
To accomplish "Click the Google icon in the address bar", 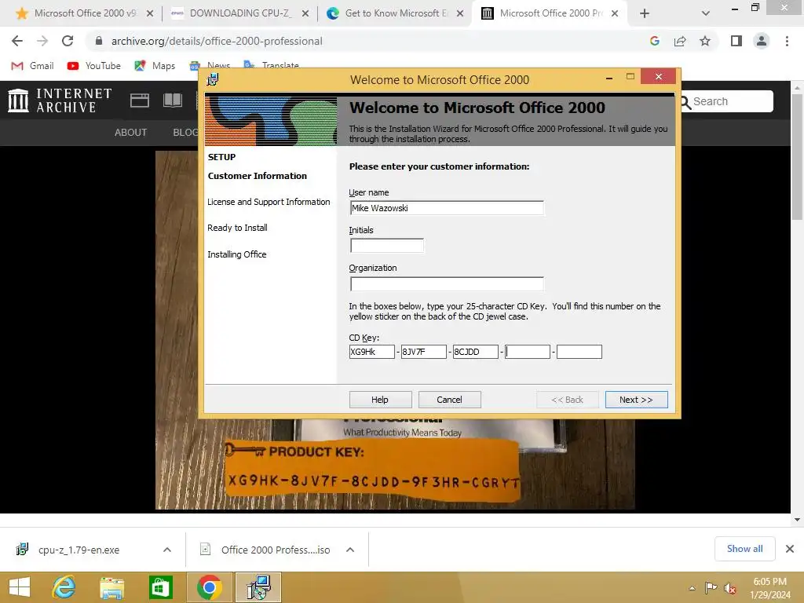I will pyautogui.click(x=654, y=41).
